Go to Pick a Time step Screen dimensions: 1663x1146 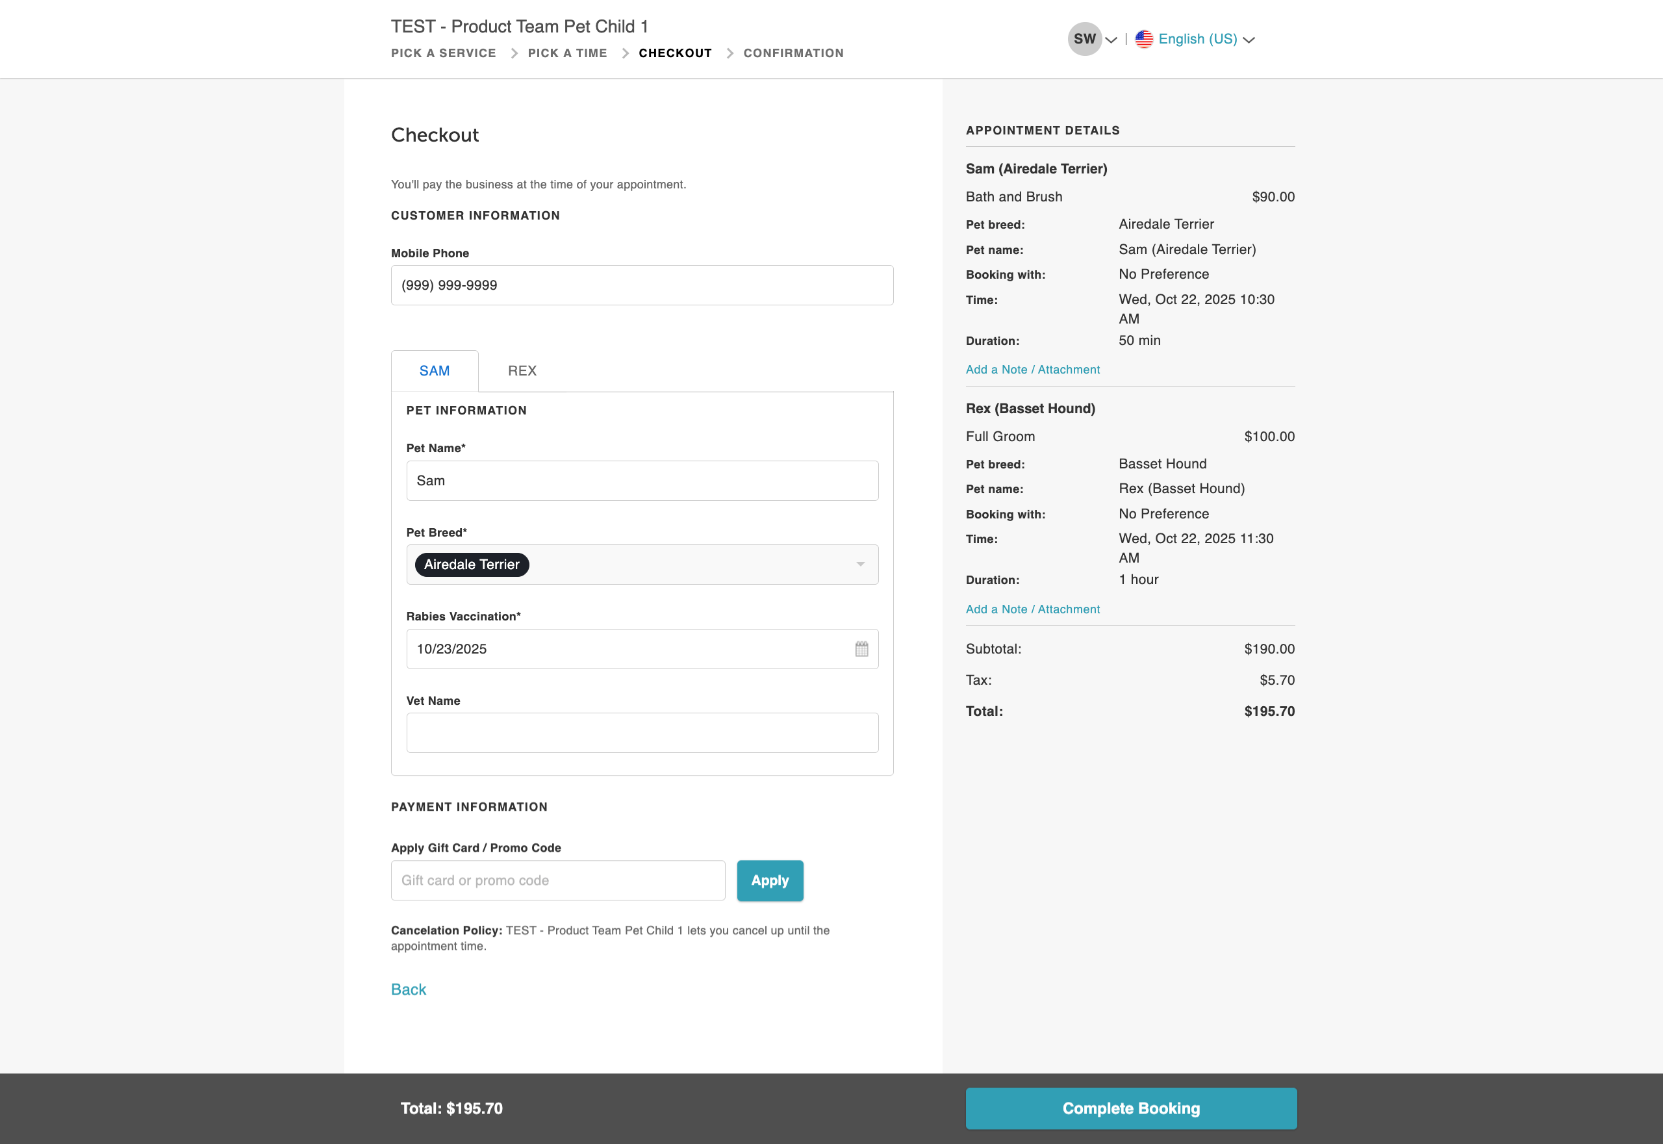[x=567, y=53]
